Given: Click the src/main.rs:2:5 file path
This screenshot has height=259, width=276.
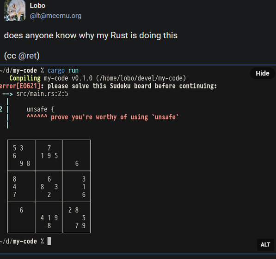Looking at the screenshot, I should pyautogui.click(x=42, y=94).
